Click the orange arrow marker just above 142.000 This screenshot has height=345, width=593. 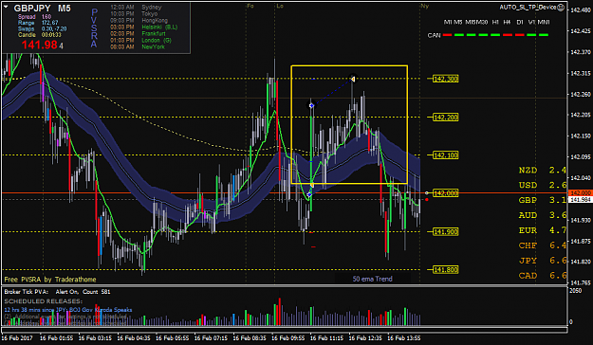(x=312, y=185)
